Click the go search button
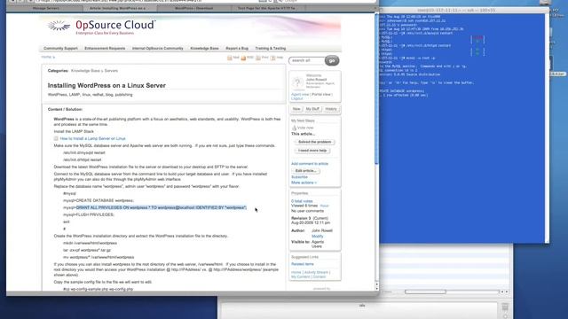568x319 pixels. 332,60
